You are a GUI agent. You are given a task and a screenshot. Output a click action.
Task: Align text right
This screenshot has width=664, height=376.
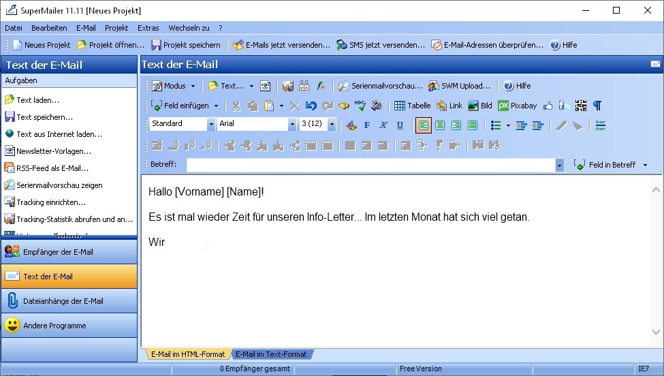456,125
